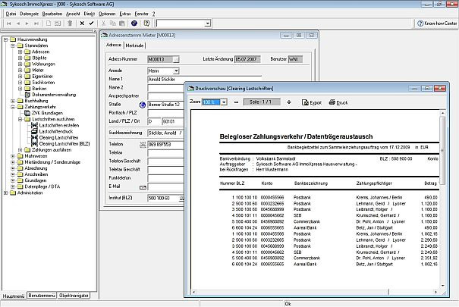Confirm the edit with the checkmark toolbar icon
Screen dimensions: 459x307
point(91,23)
